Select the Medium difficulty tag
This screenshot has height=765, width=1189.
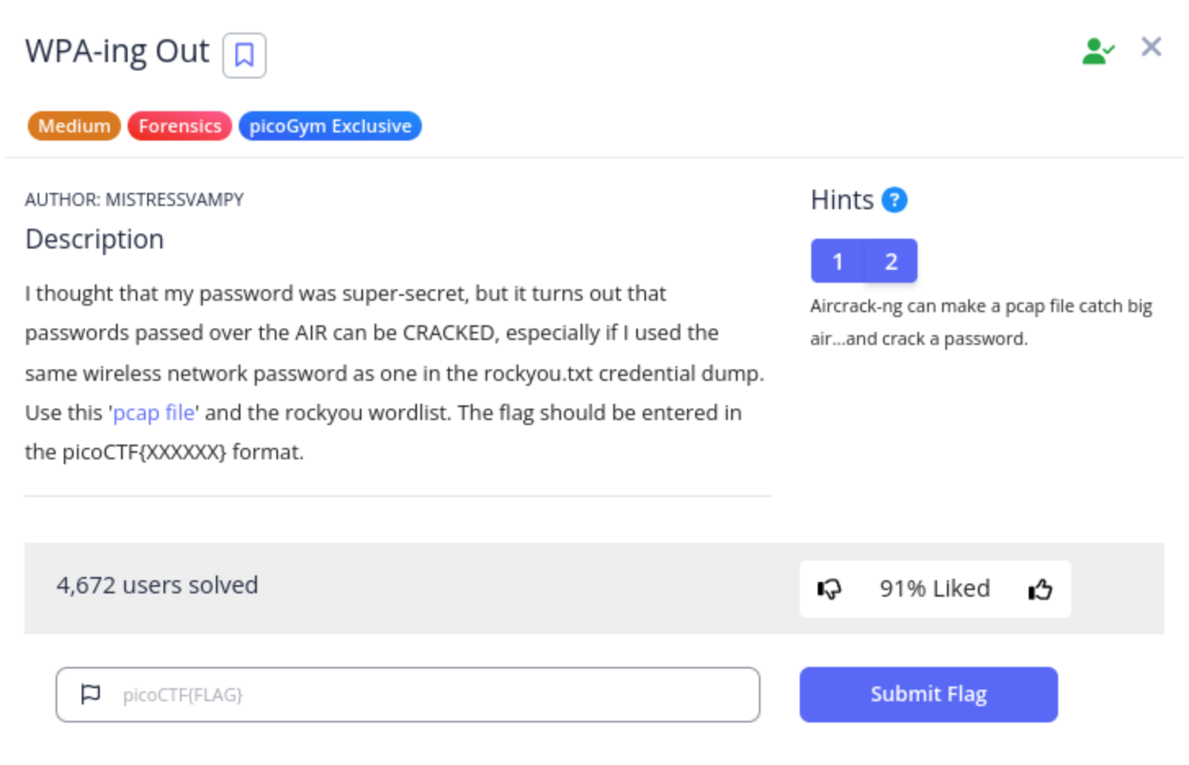74,126
